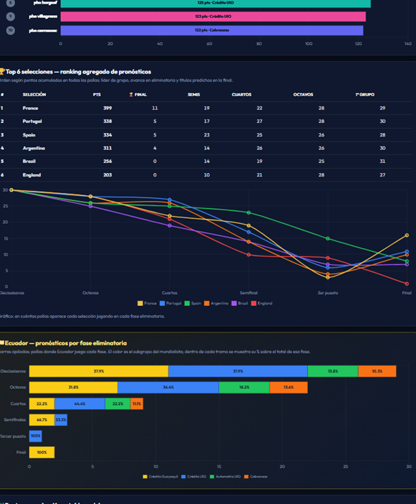The height and width of the screenshot is (504, 416).
Task: Click France's 399 points value
Action: (107, 108)
